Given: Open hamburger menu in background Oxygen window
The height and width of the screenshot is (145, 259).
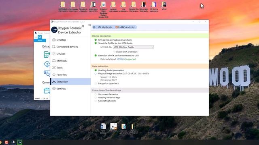Looking at the screenshot, I should pyautogui.click(x=36, y=37).
